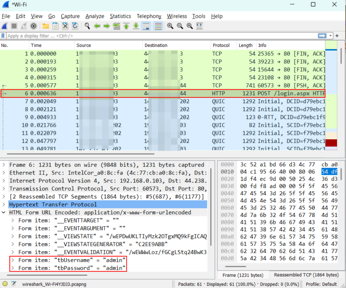This screenshot has width=346, height=288.
Task: Go back in packet history
Action: [97, 26]
